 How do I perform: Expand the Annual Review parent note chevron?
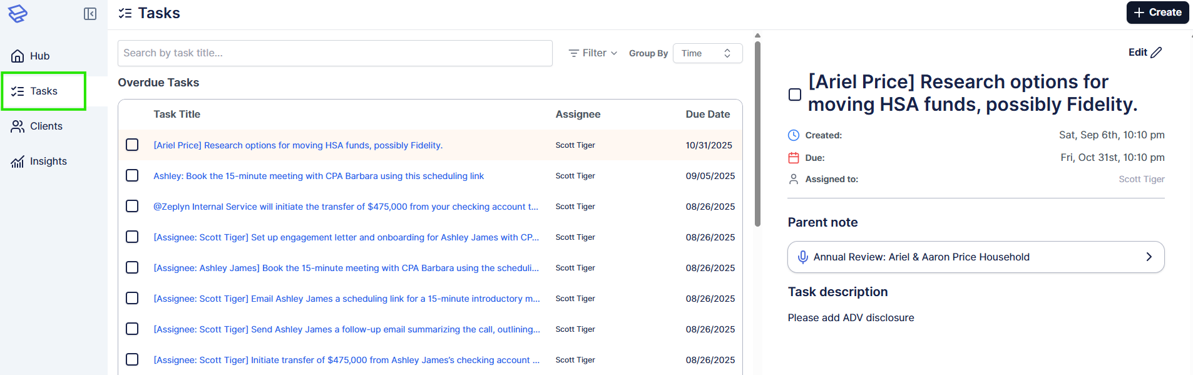click(x=1149, y=257)
